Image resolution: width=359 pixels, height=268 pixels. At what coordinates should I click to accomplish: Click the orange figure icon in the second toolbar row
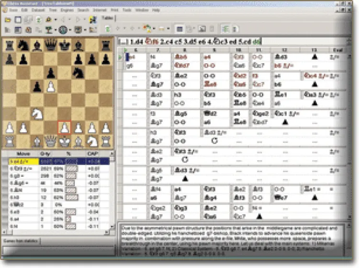click(28, 30)
